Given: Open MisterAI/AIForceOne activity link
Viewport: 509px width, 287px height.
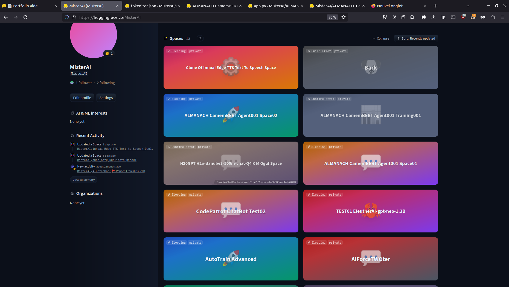Looking at the screenshot, I should click(94, 171).
